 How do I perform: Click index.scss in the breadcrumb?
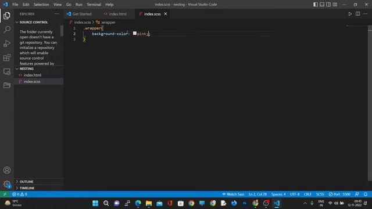82,22
